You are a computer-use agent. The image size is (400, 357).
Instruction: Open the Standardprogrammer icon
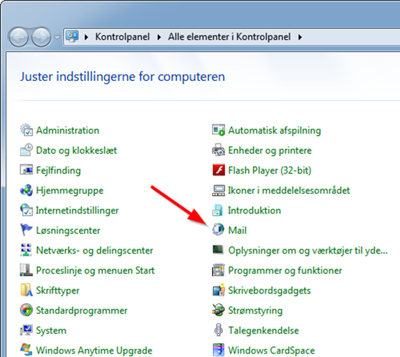click(x=27, y=310)
